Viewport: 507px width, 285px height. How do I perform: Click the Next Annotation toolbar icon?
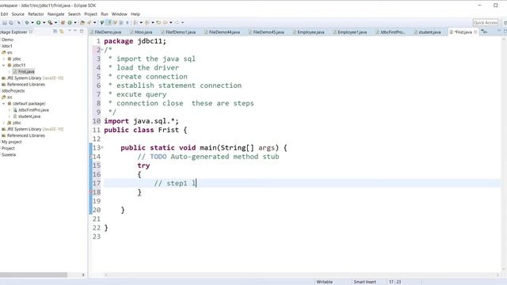pyautogui.click(x=135, y=23)
